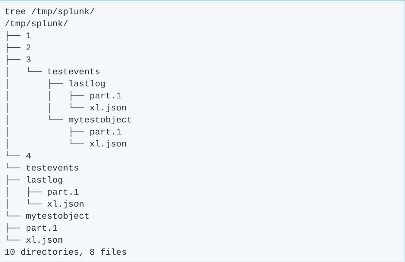Click the unindented lastlog entry
405x262 pixels.
(x=44, y=180)
